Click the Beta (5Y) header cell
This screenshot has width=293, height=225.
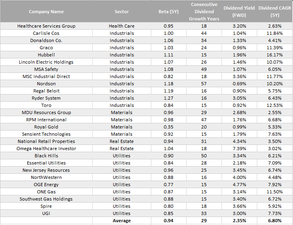[169, 12]
